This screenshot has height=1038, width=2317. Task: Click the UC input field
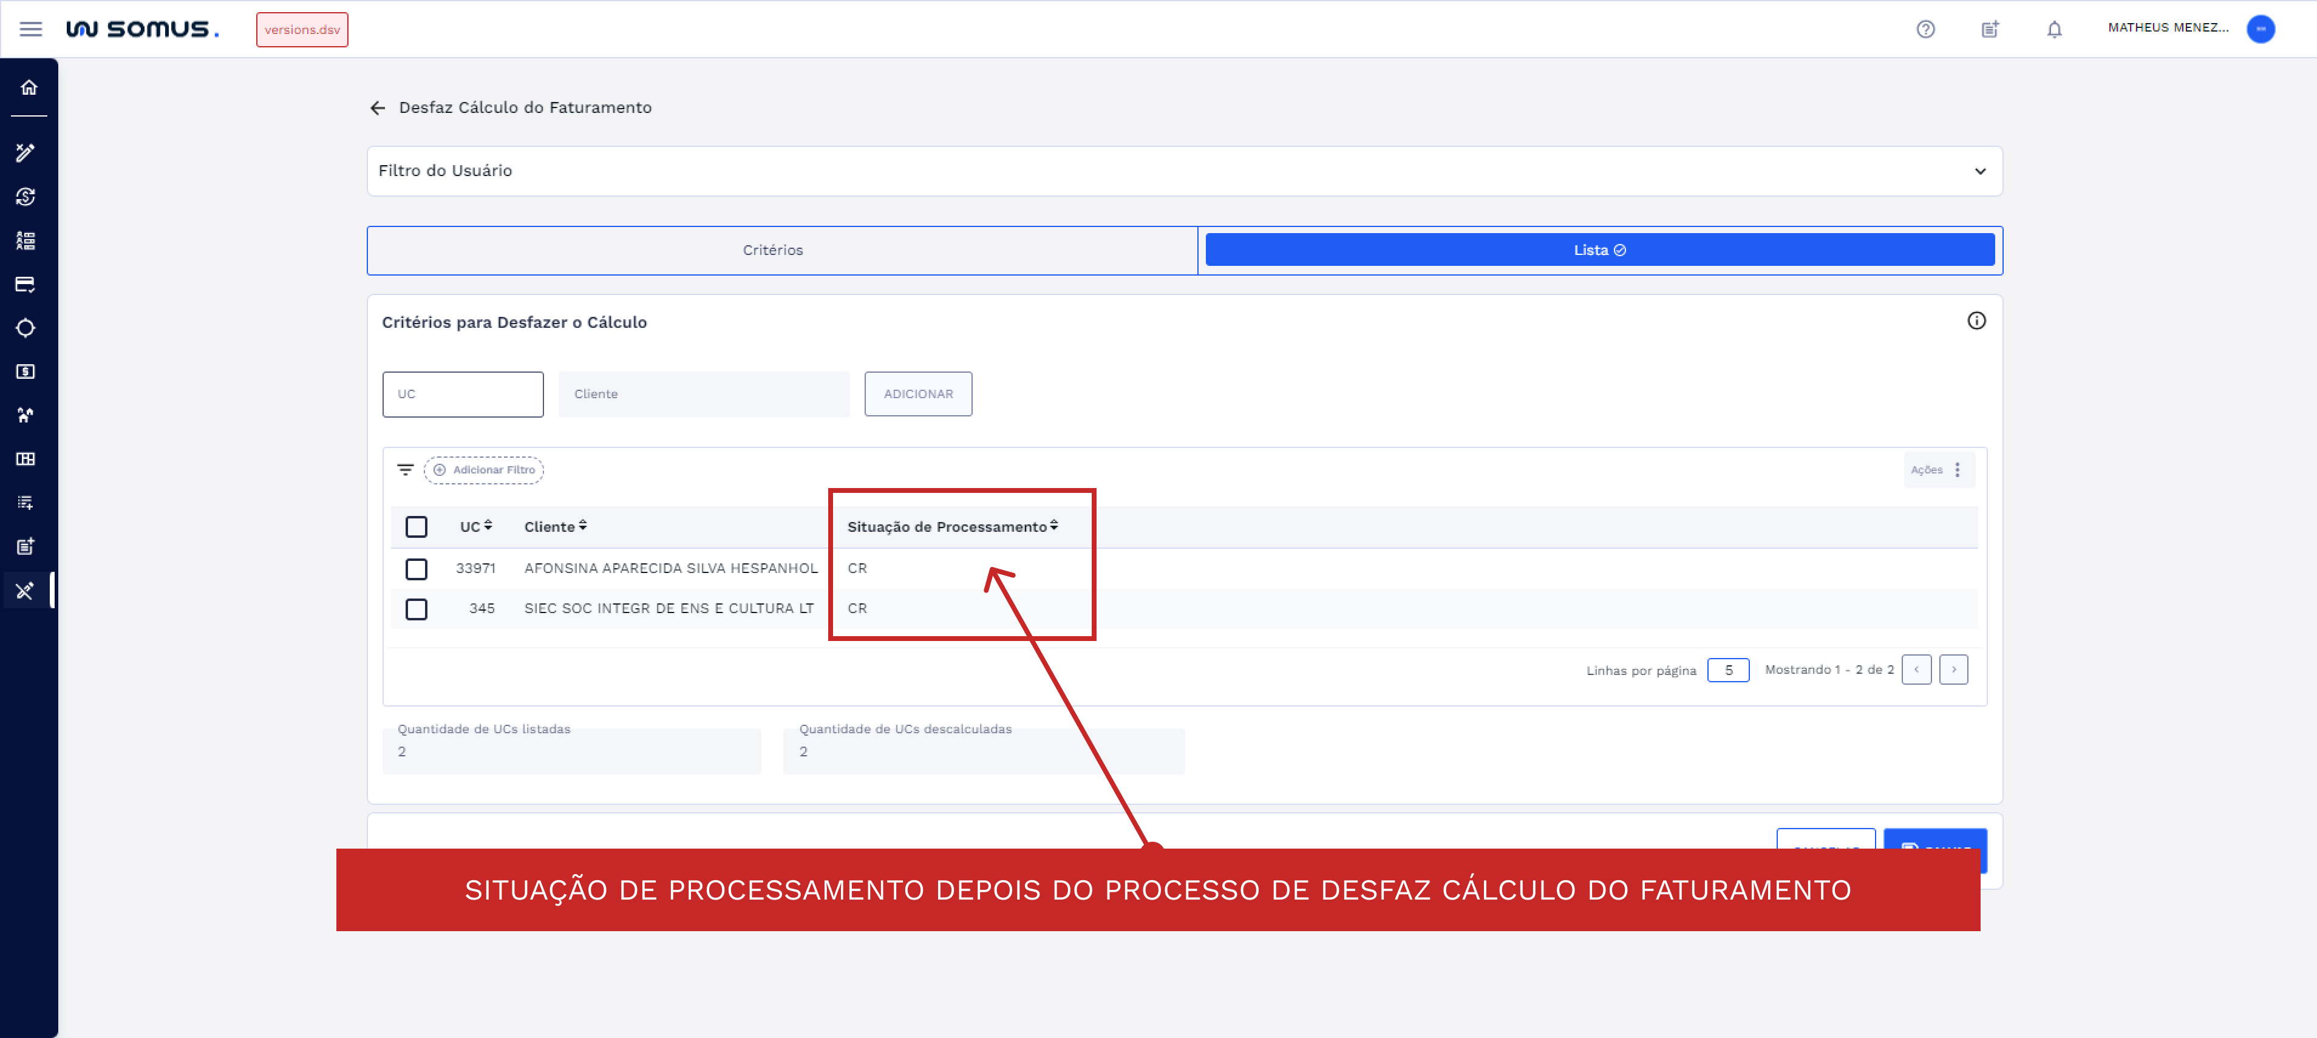click(x=462, y=394)
